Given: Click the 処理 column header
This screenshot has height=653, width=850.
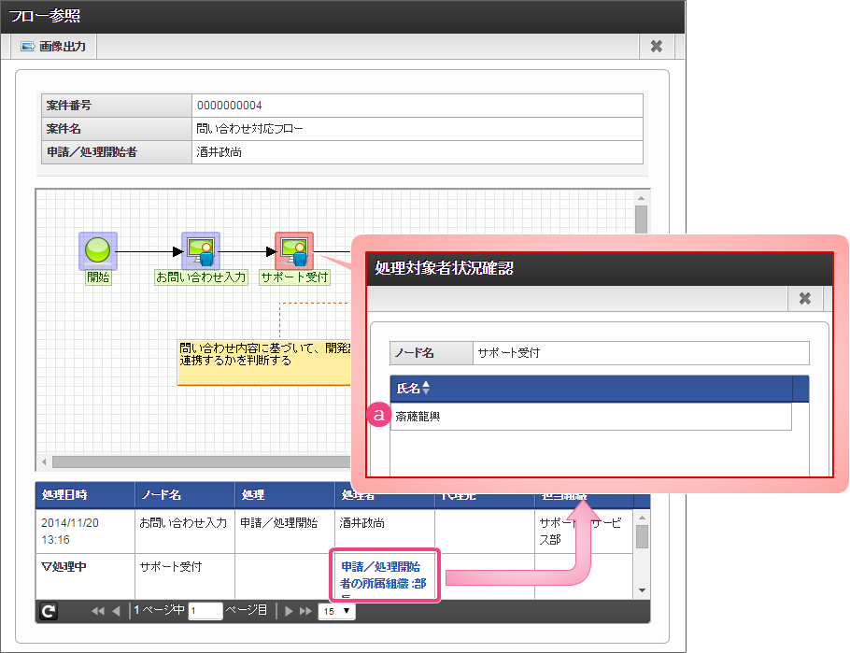Looking at the screenshot, I should click(x=285, y=494).
